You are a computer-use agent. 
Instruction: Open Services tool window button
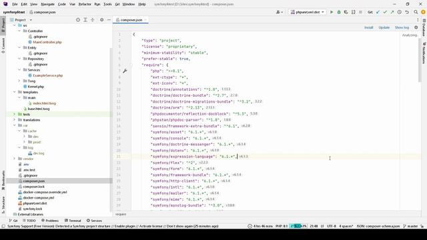point(94,221)
